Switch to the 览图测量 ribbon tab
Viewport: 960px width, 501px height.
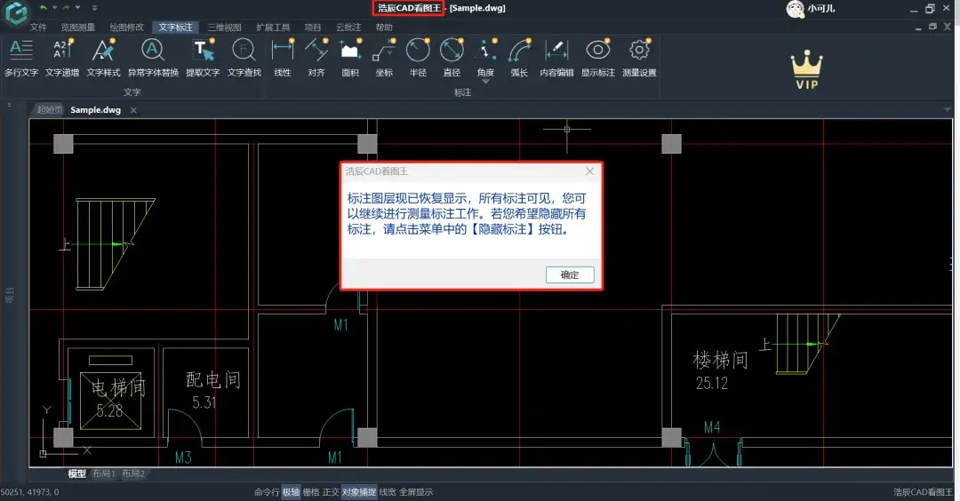point(77,27)
